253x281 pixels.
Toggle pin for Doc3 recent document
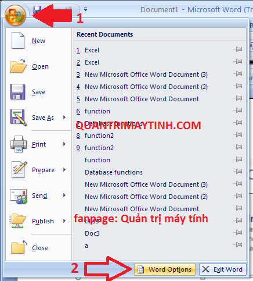click(x=238, y=232)
